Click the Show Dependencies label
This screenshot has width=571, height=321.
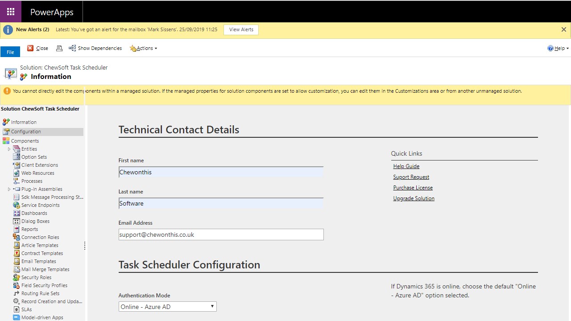pos(99,48)
